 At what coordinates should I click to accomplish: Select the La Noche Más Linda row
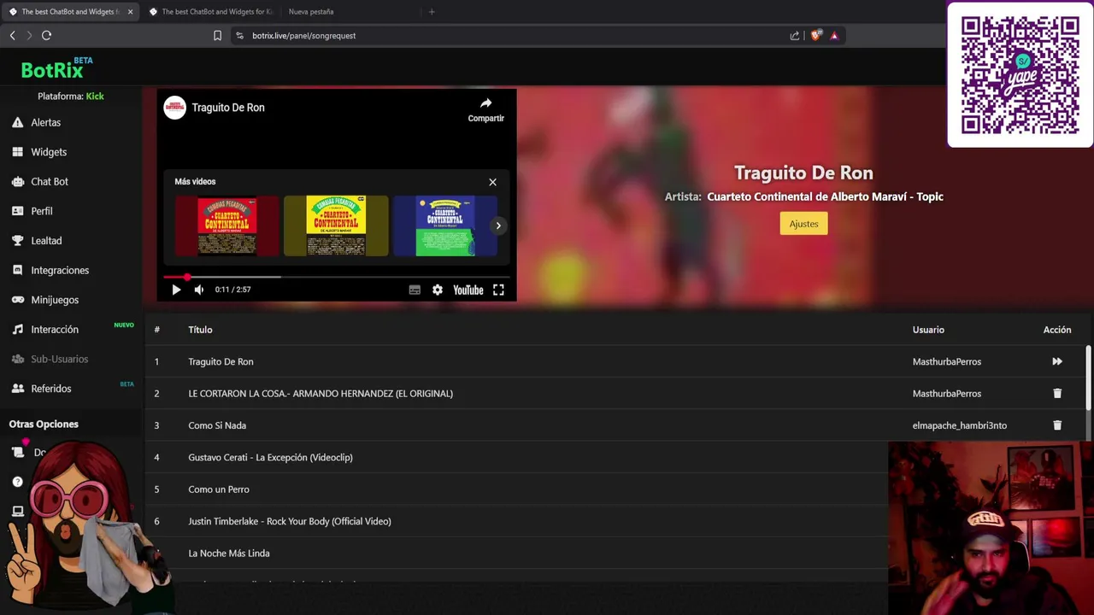(x=517, y=553)
